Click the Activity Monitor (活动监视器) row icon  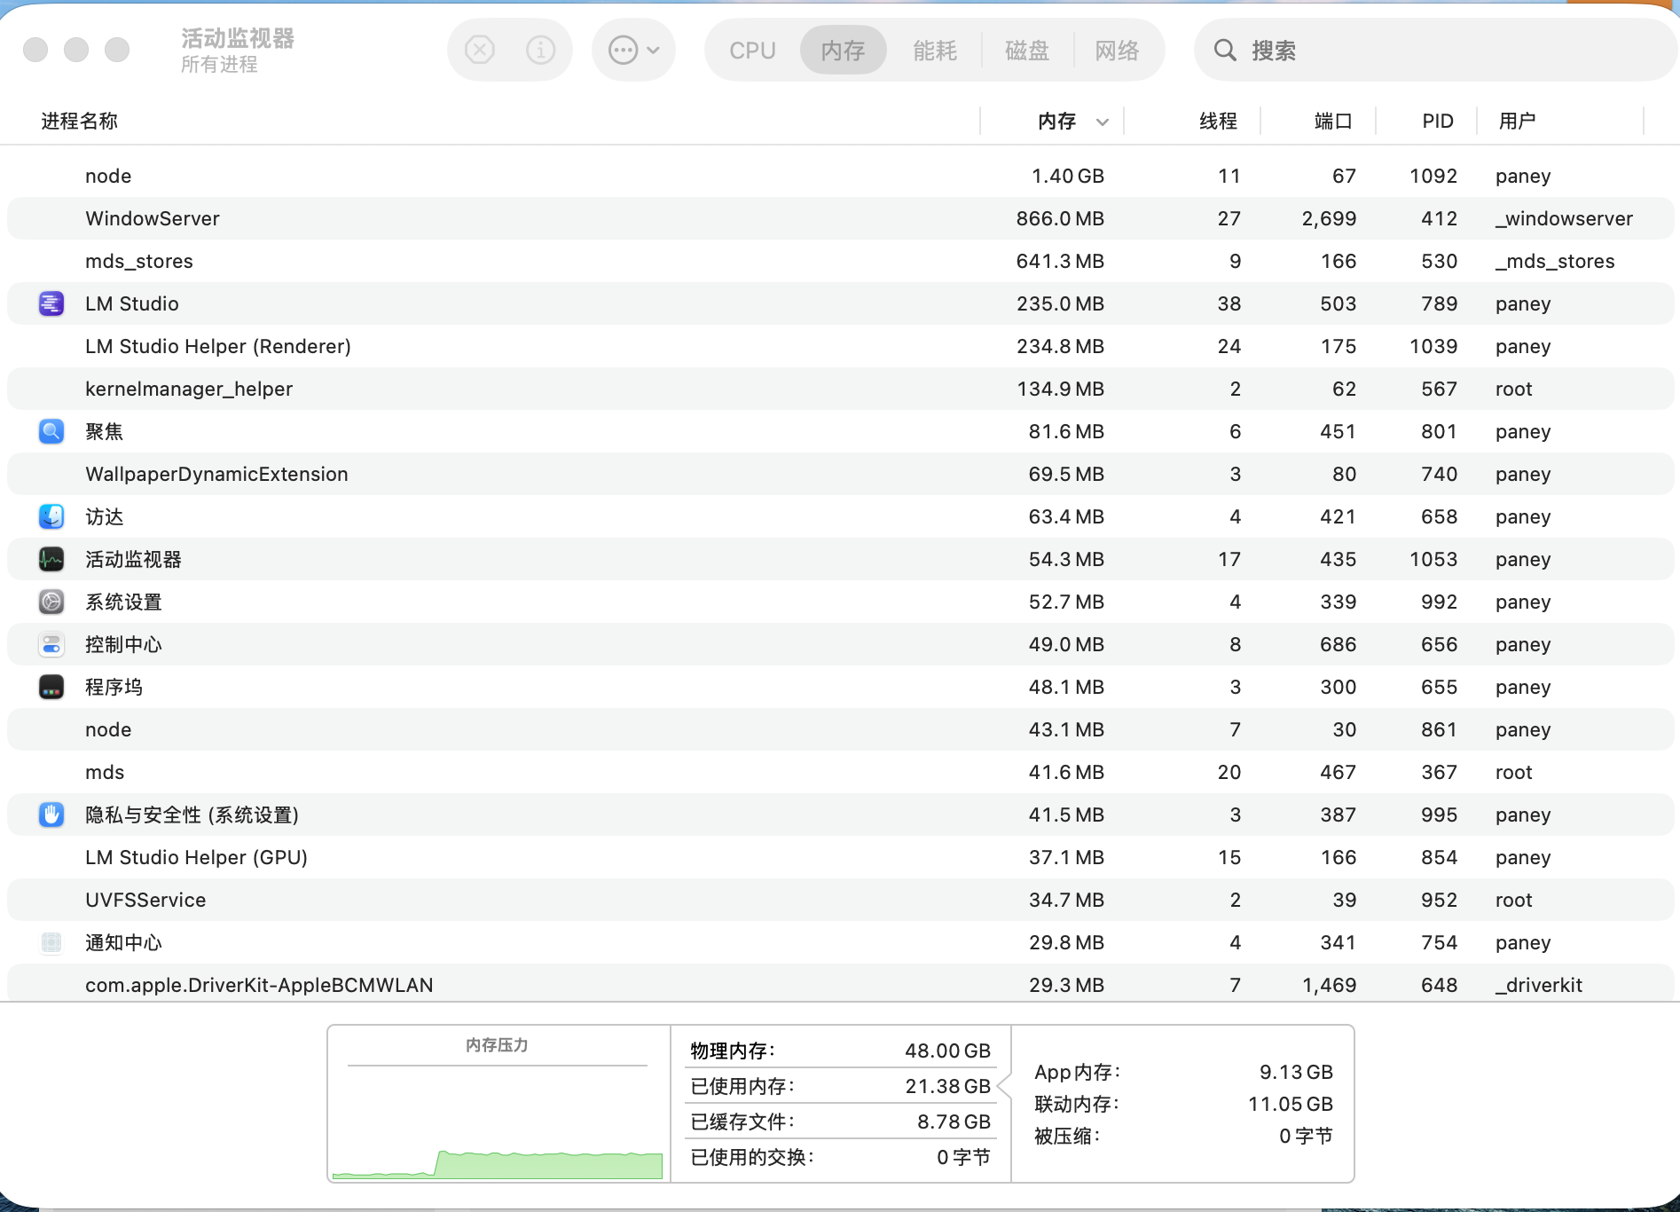point(51,559)
